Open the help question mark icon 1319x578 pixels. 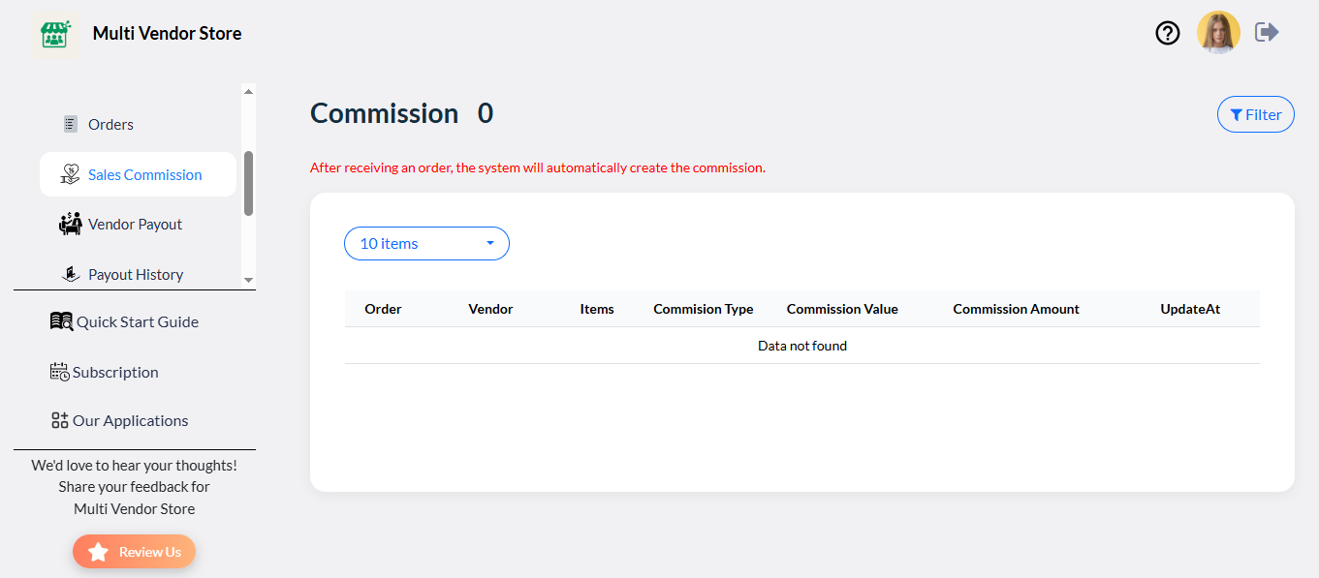click(1168, 33)
